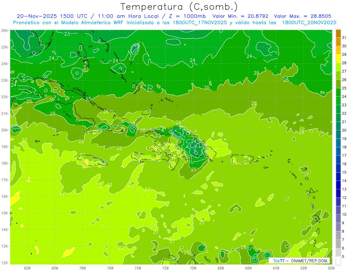352x272 pixels.
Task: Click the 70W longitude axis label
Action: (x=193, y=268)
